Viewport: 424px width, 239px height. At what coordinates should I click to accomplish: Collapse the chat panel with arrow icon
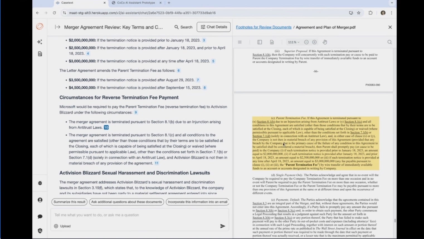(57, 27)
